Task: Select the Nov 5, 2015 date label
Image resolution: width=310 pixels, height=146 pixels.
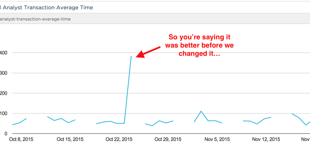Action: point(216,139)
